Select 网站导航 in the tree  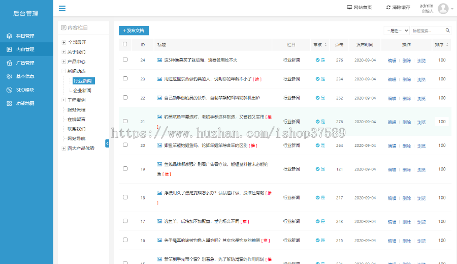[x=76, y=139]
